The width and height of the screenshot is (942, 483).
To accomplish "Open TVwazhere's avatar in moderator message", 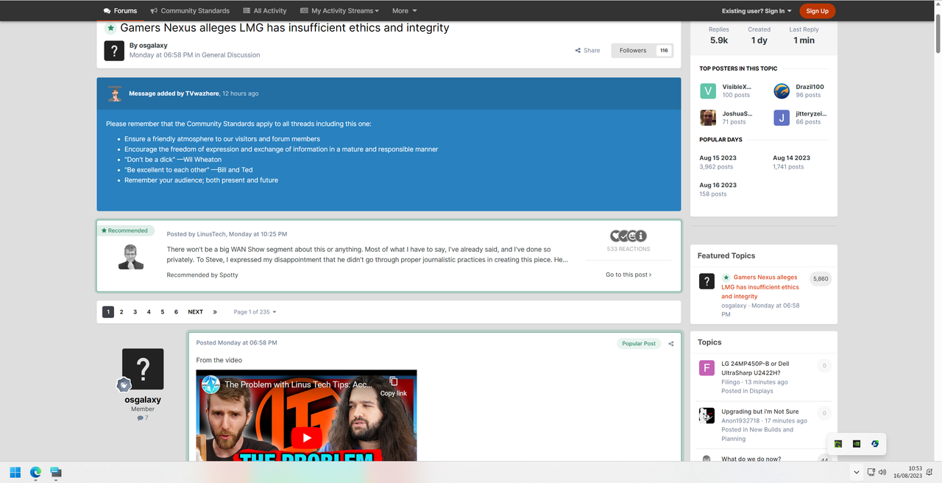I will (115, 94).
